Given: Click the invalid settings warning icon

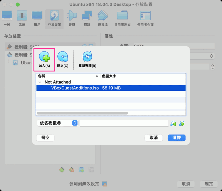Looking at the screenshot, I should coord(105,184).
